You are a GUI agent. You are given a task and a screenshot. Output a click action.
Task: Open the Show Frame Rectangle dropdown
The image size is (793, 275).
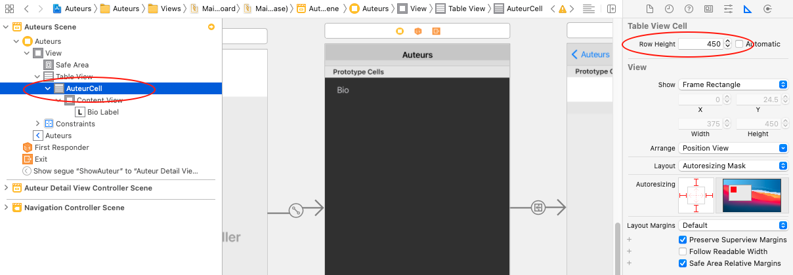click(x=733, y=84)
